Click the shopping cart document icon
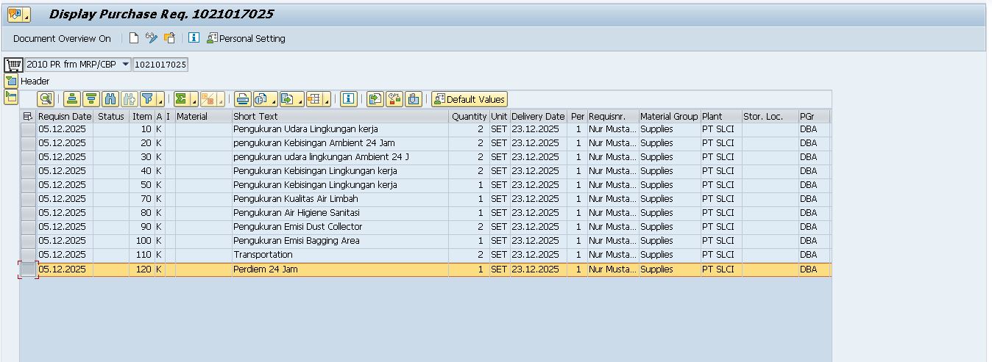This screenshot has width=992, height=362. coord(13,65)
